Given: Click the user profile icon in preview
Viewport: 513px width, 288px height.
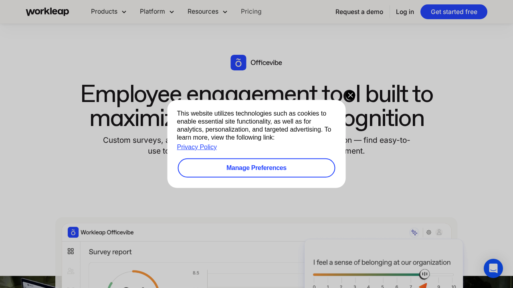Looking at the screenshot, I should [x=439, y=232].
